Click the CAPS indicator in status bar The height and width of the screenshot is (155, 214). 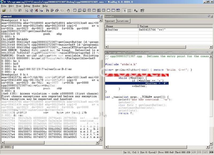point(205,152)
